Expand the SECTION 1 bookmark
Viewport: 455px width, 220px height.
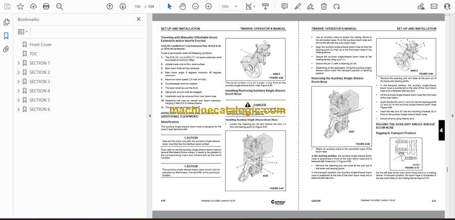point(19,63)
